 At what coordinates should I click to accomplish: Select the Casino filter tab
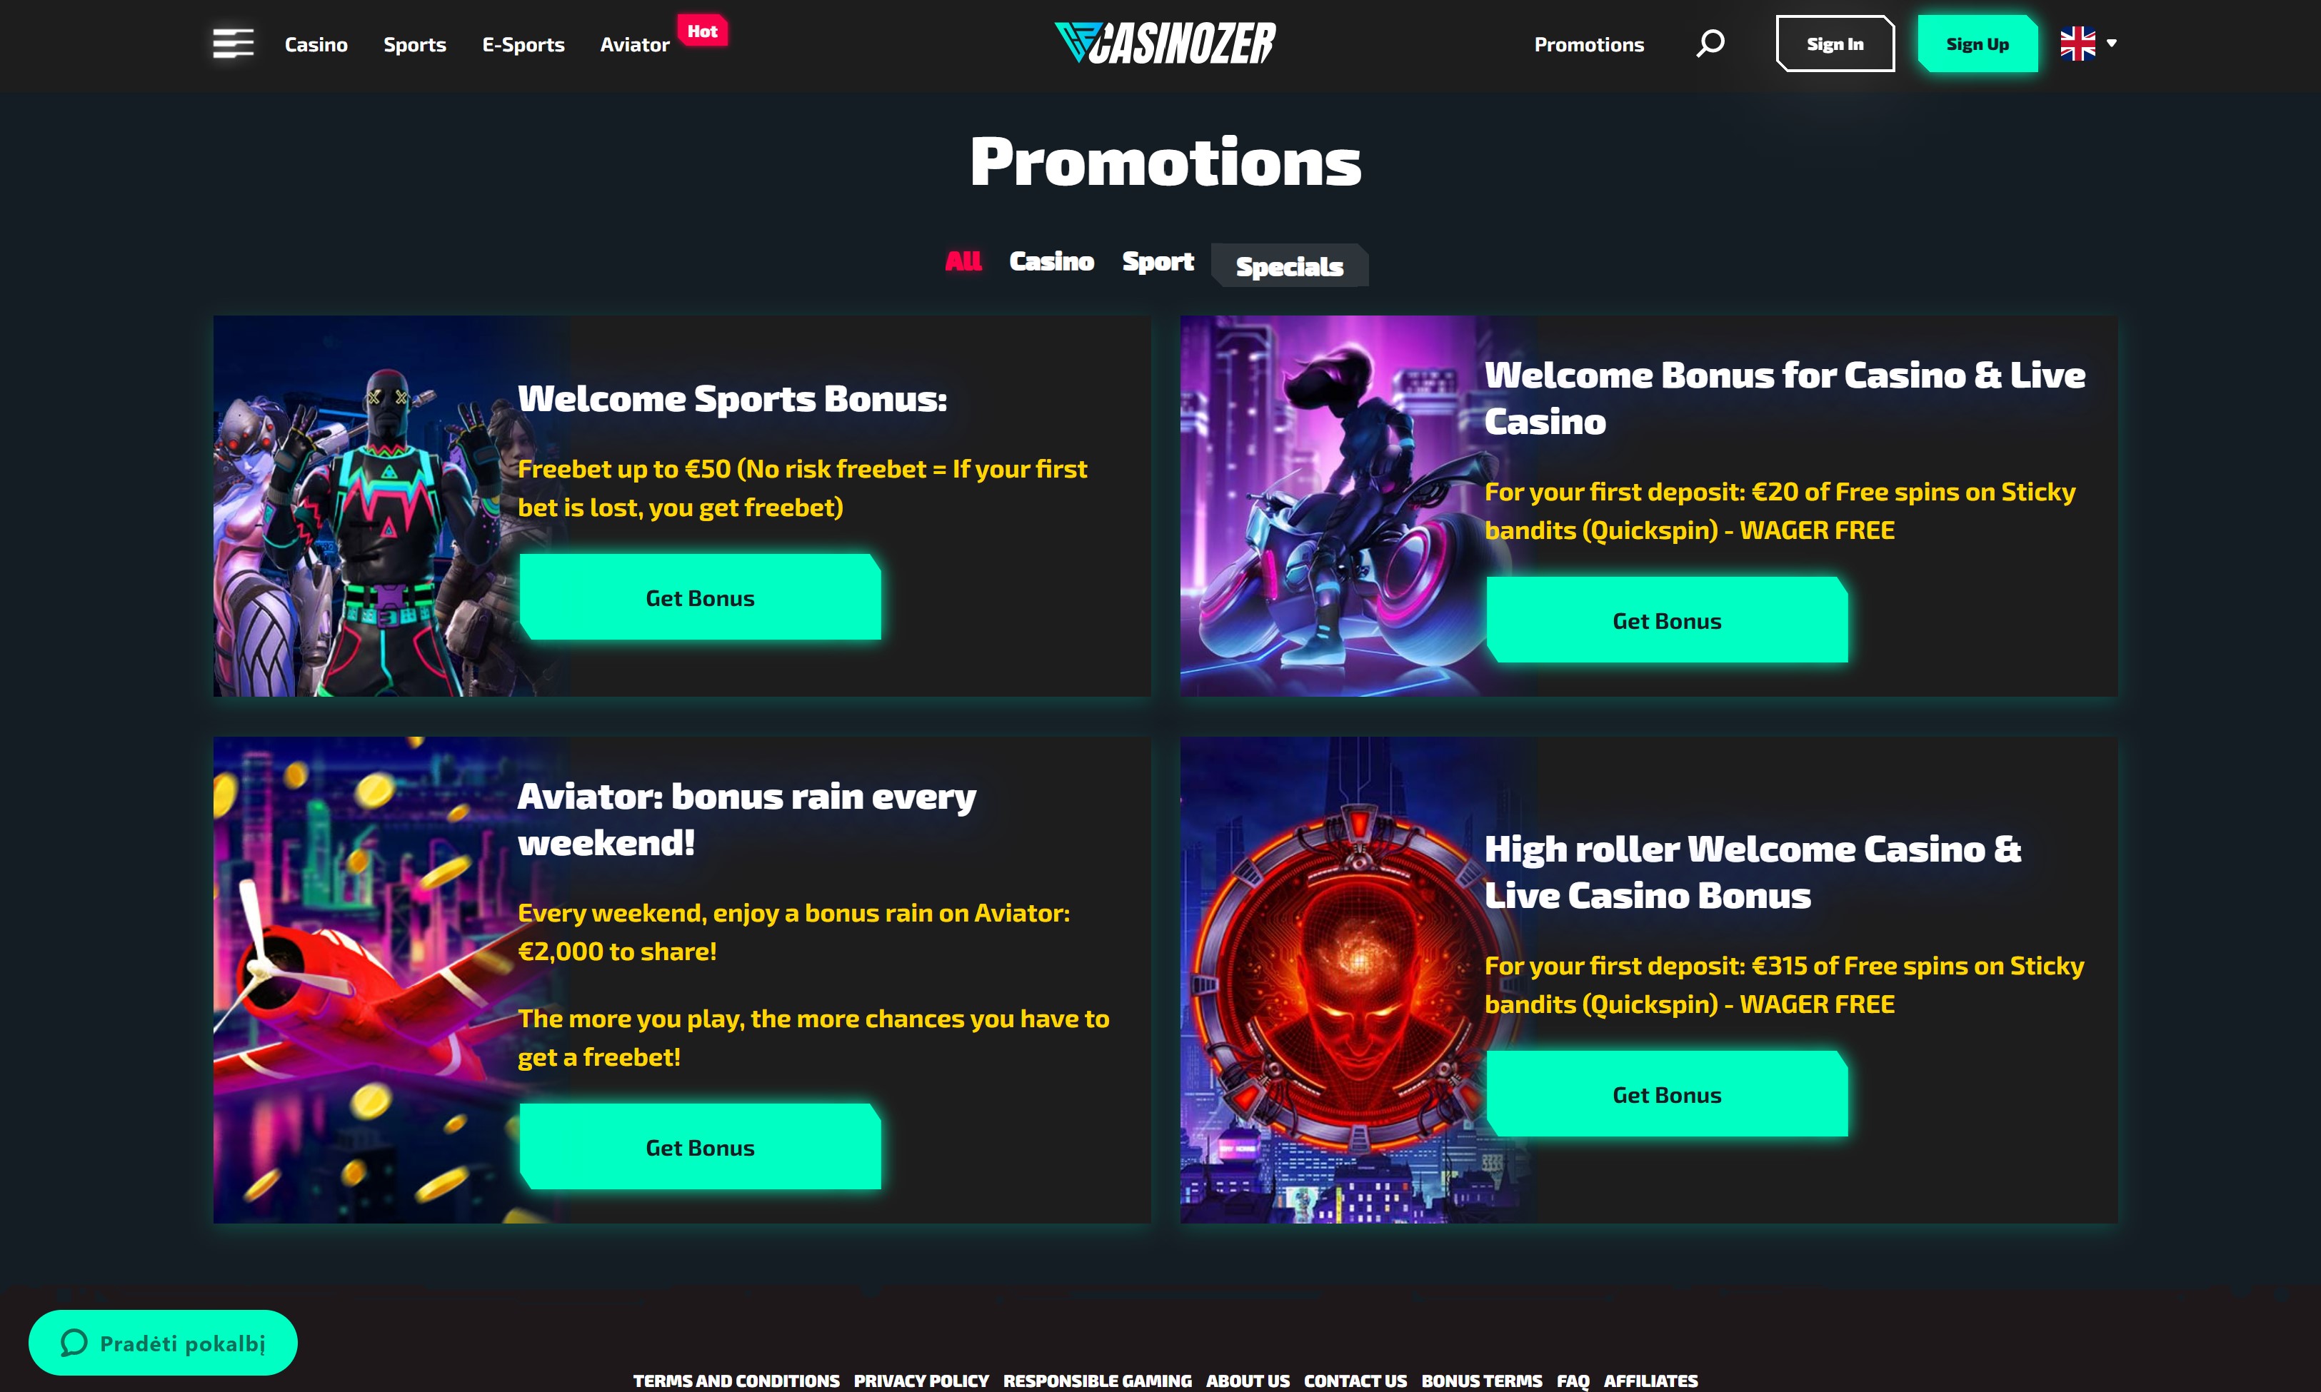[x=1051, y=261]
